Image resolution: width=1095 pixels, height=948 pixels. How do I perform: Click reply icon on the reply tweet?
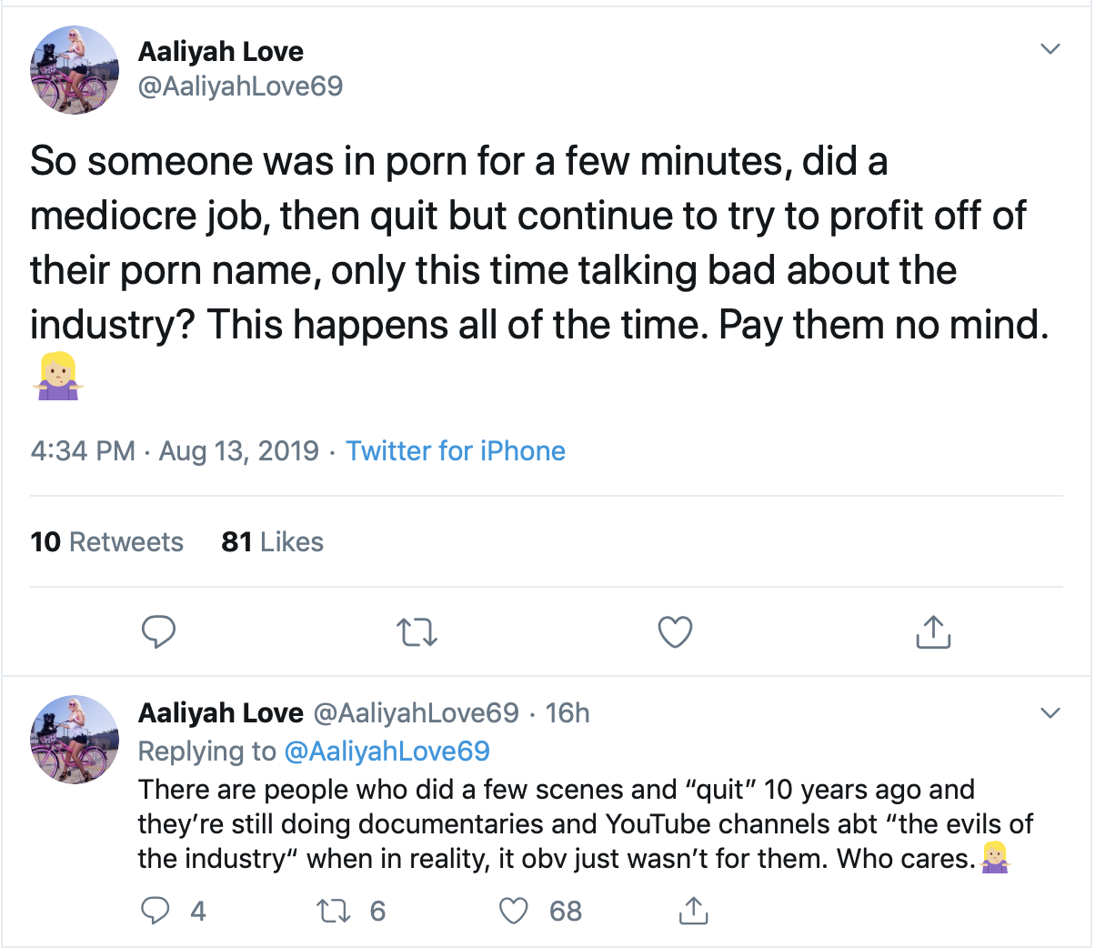pos(156,910)
